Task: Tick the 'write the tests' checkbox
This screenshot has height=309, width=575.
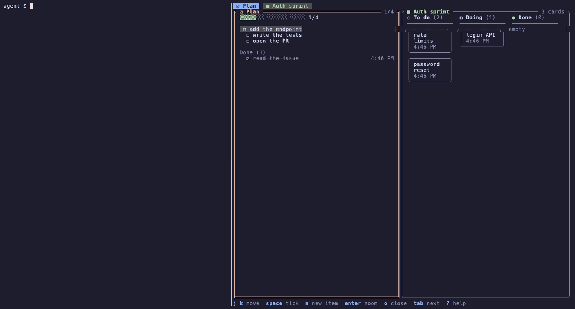Action: click(x=248, y=35)
